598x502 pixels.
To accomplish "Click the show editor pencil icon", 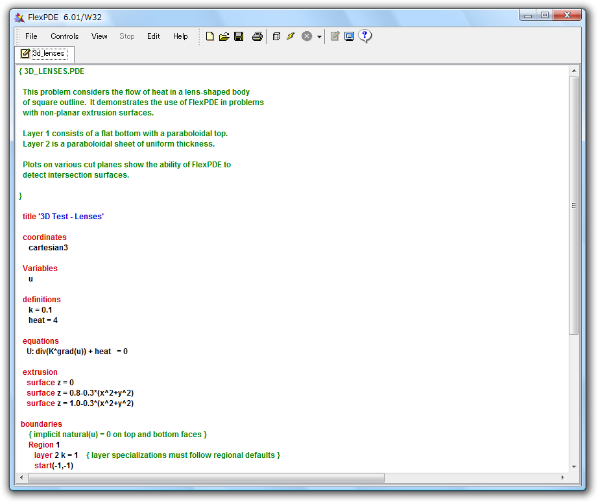I will 335,36.
